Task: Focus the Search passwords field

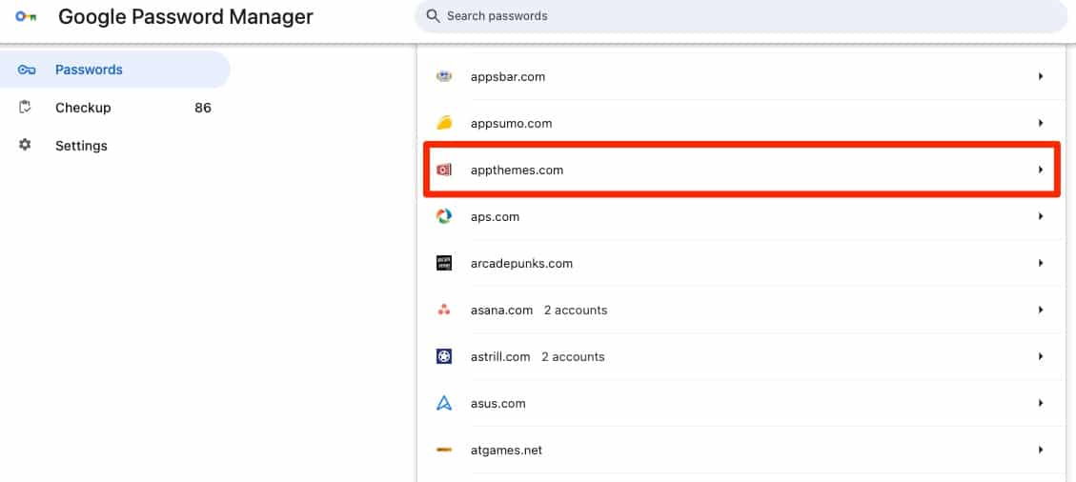Action: (x=741, y=16)
